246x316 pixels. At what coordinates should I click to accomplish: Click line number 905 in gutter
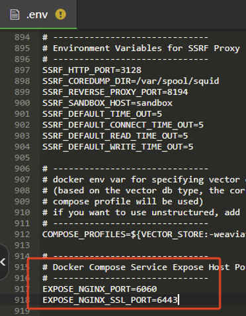[22, 158]
